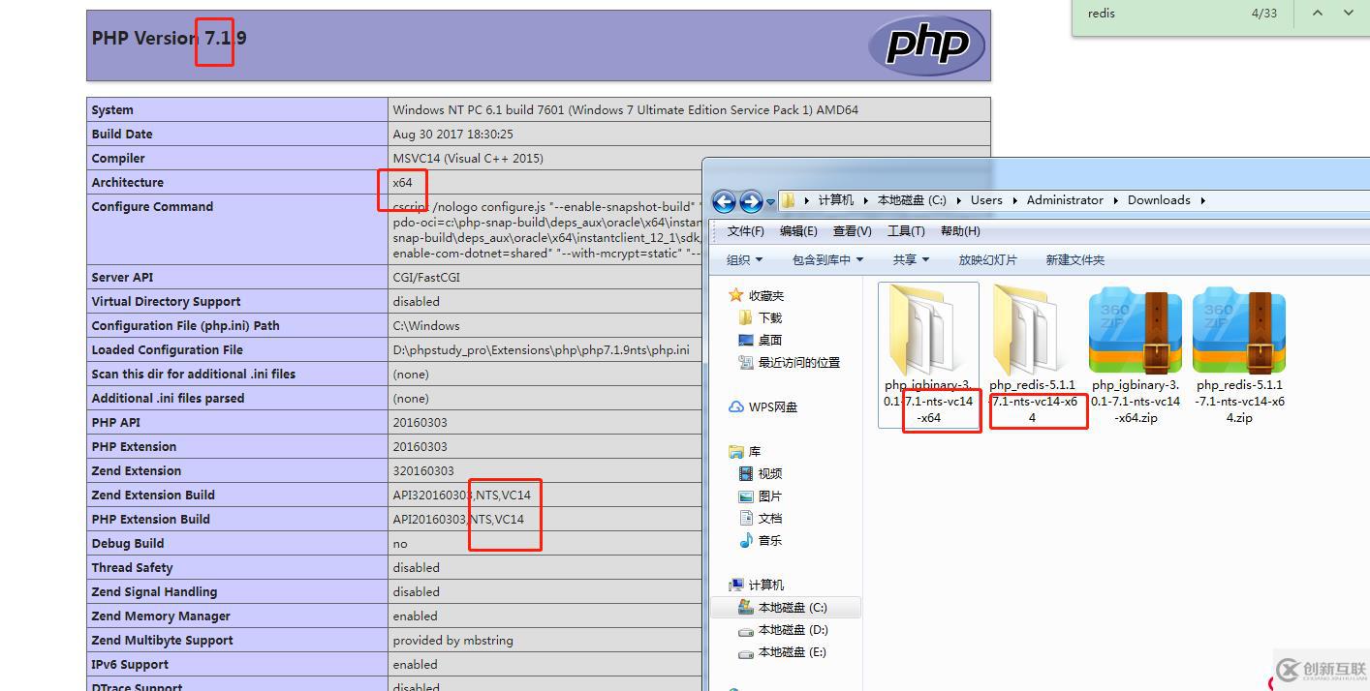Image resolution: width=1370 pixels, height=691 pixels.
Task: Select the php_igbinary-3.0.1-7.1-nts-vc14-x64.zip archive icon
Action: coord(1136,330)
